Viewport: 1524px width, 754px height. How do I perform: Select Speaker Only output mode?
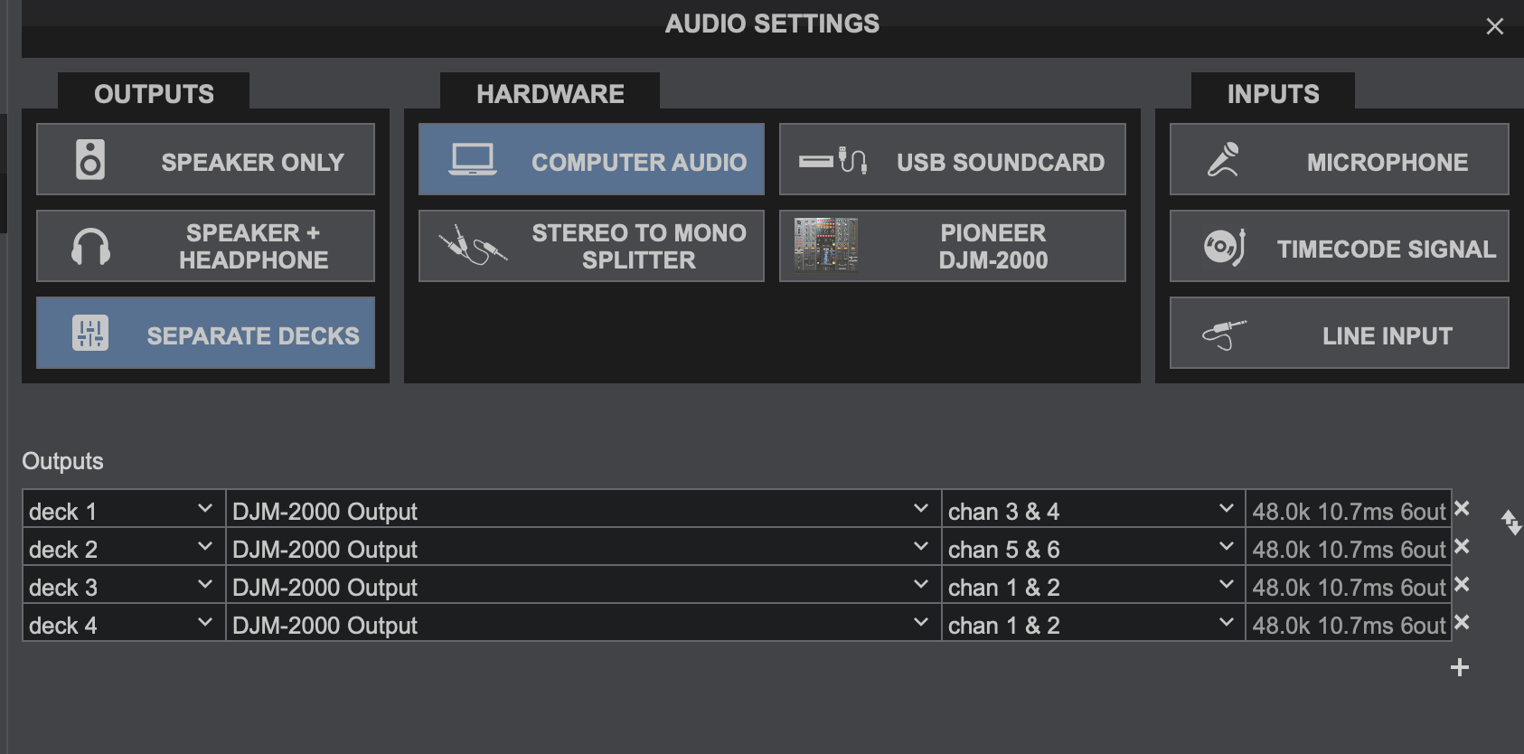(205, 160)
